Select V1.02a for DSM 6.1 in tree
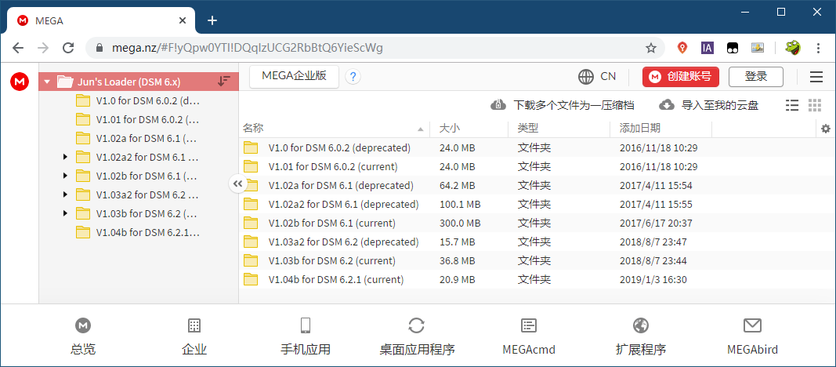Image resolution: width=836 pixels, height=367 pixels. 139,138
